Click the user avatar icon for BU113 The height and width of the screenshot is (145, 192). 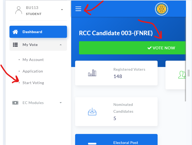[19, 10]
